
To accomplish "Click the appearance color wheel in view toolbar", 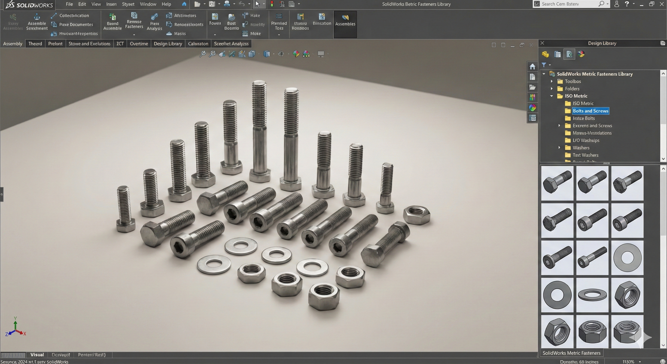I will (296, 54).
